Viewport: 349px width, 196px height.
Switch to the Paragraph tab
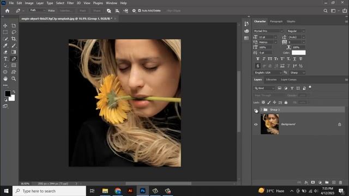coord(276,22)
